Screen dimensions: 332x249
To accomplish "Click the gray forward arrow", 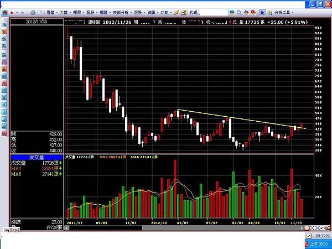I will coord(22,13).
